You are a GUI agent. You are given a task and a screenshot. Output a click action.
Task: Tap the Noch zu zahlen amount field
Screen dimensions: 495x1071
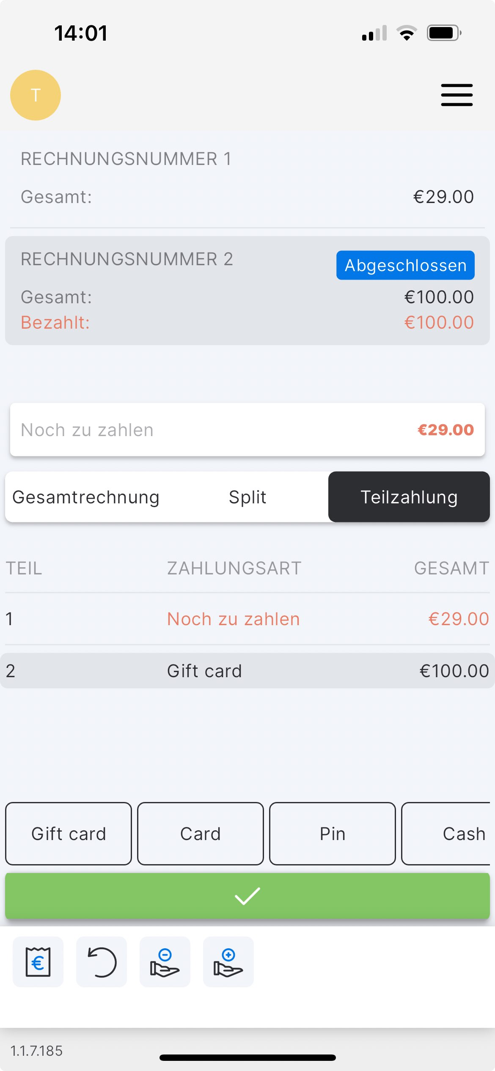[x=247, y=430]
